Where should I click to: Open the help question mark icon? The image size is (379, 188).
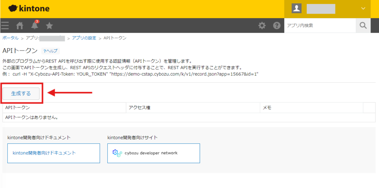276,25
